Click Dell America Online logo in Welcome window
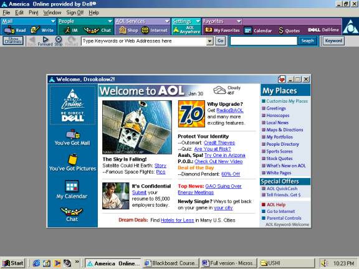359x269 pixels. coord(72,105)
